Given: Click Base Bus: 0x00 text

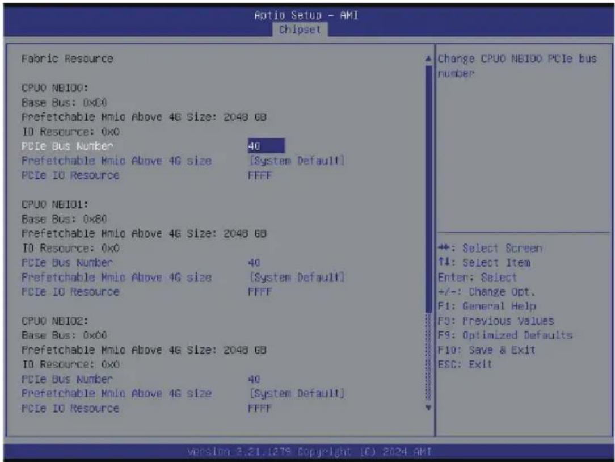Looking at the screenshot, I should pos(64,335).
